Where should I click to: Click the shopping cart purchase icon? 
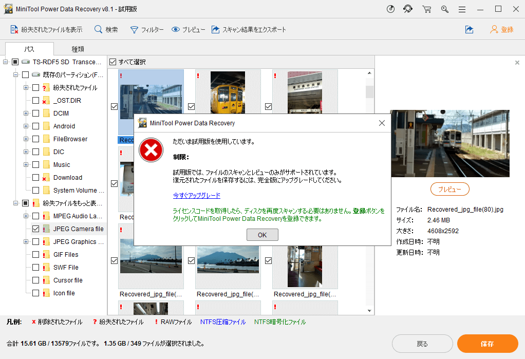(426, 9)
